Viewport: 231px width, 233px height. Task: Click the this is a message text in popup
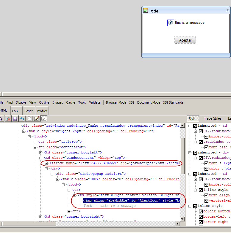190,23
